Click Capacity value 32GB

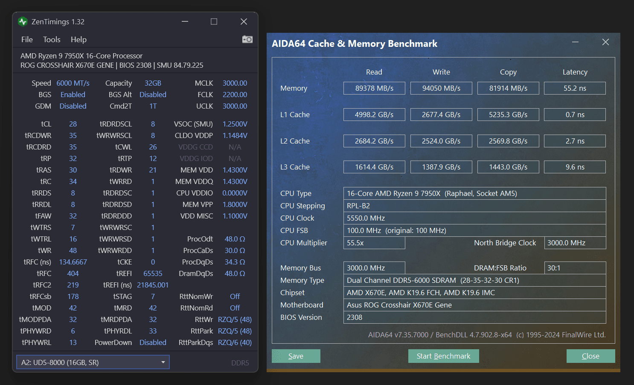pyautogui.click(x=153, y=83)
